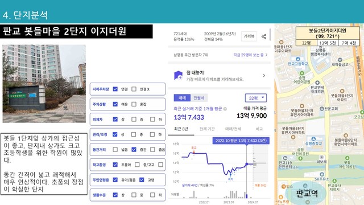Click the 봇들 어린이공원 map marker
The image size is (364, 205).
[347, 158]
